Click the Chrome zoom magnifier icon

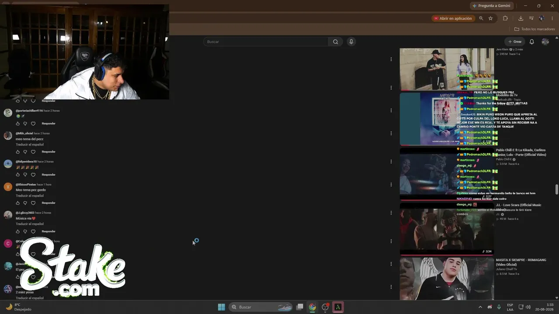481,18
